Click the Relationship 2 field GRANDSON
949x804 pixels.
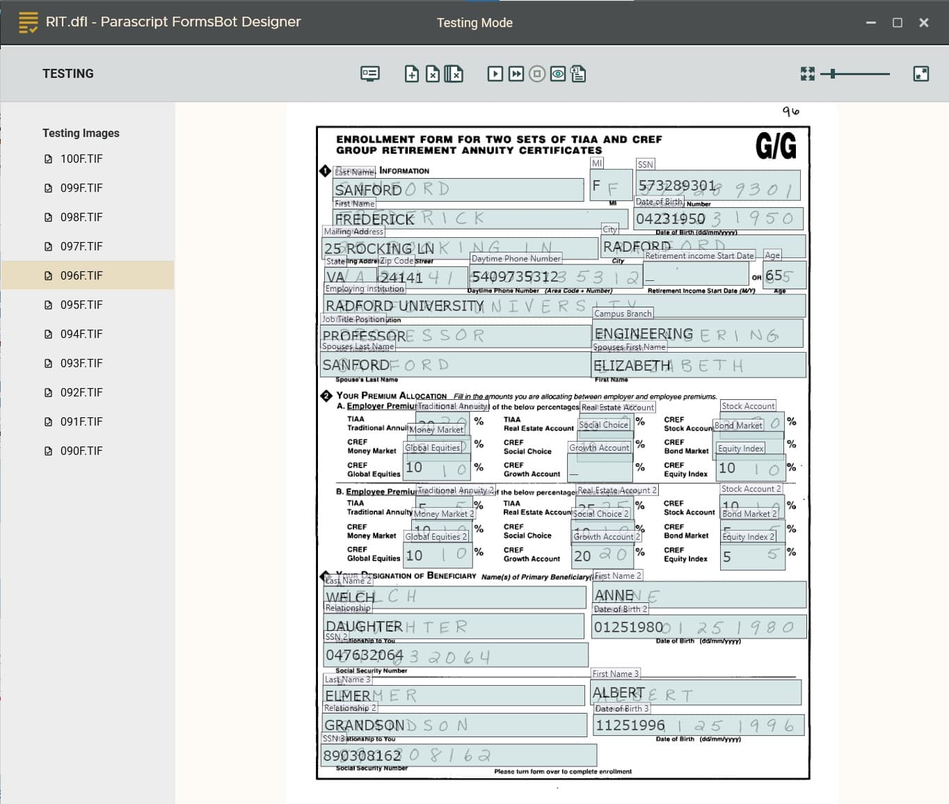tap(455, 725)
